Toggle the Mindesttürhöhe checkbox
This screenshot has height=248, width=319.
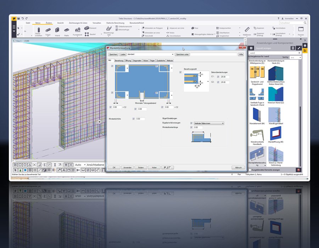134,119
